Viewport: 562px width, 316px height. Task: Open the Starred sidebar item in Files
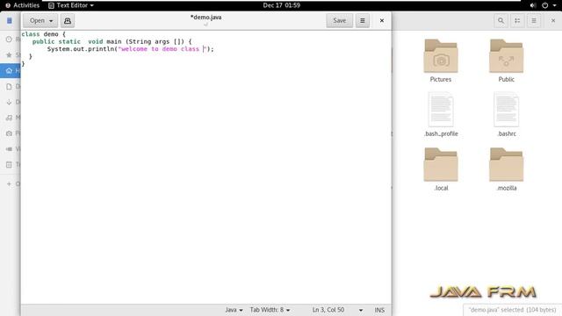click(11, 54)
